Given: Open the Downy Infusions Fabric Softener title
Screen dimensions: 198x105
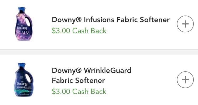Looking at the screenshot, I should click(x=111, y=20).
